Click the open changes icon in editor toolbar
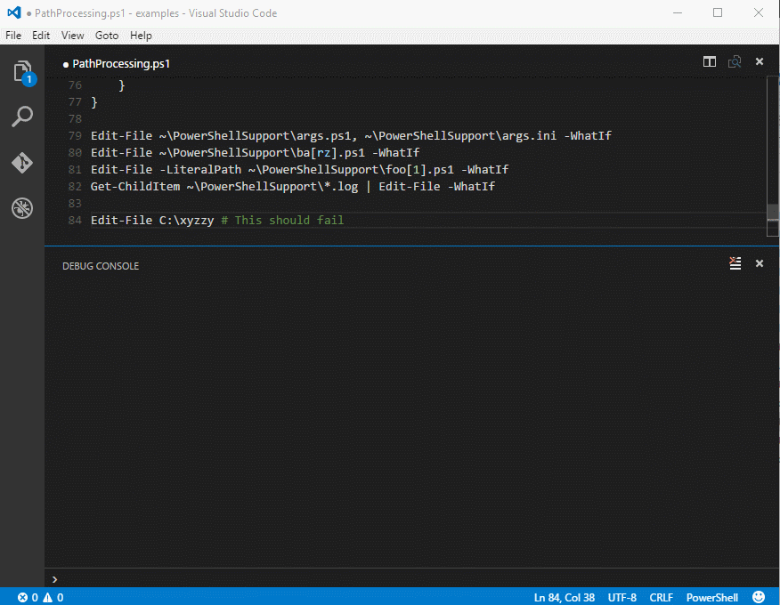Screen dimensions: 780x605 pyautogui.click(x=735, y=62)
